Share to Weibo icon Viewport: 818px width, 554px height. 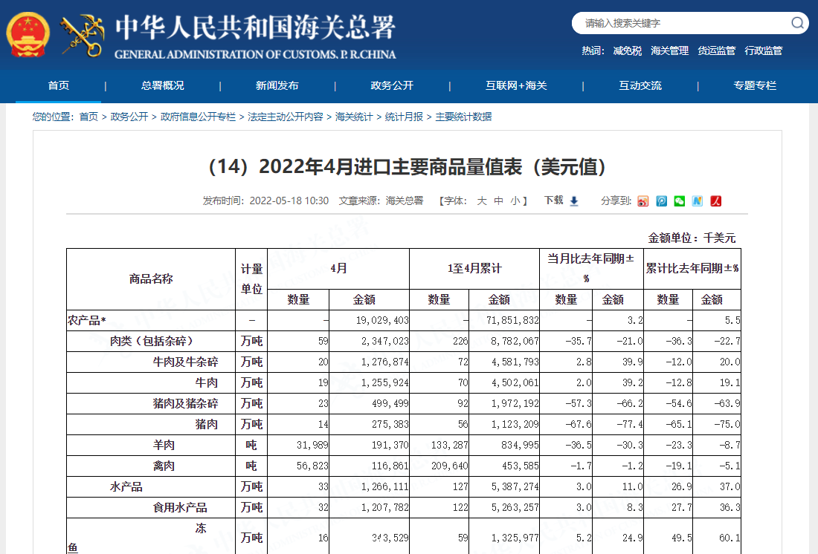pos(643,201)
